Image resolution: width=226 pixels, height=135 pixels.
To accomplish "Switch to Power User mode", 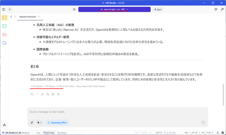I will pos(49,133).
